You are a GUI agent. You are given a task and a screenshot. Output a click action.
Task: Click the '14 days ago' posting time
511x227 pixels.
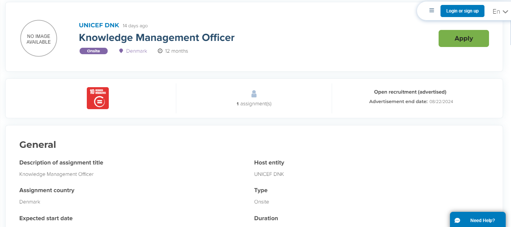[135, 26]
